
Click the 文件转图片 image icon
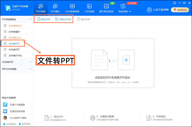coord(5,32)
